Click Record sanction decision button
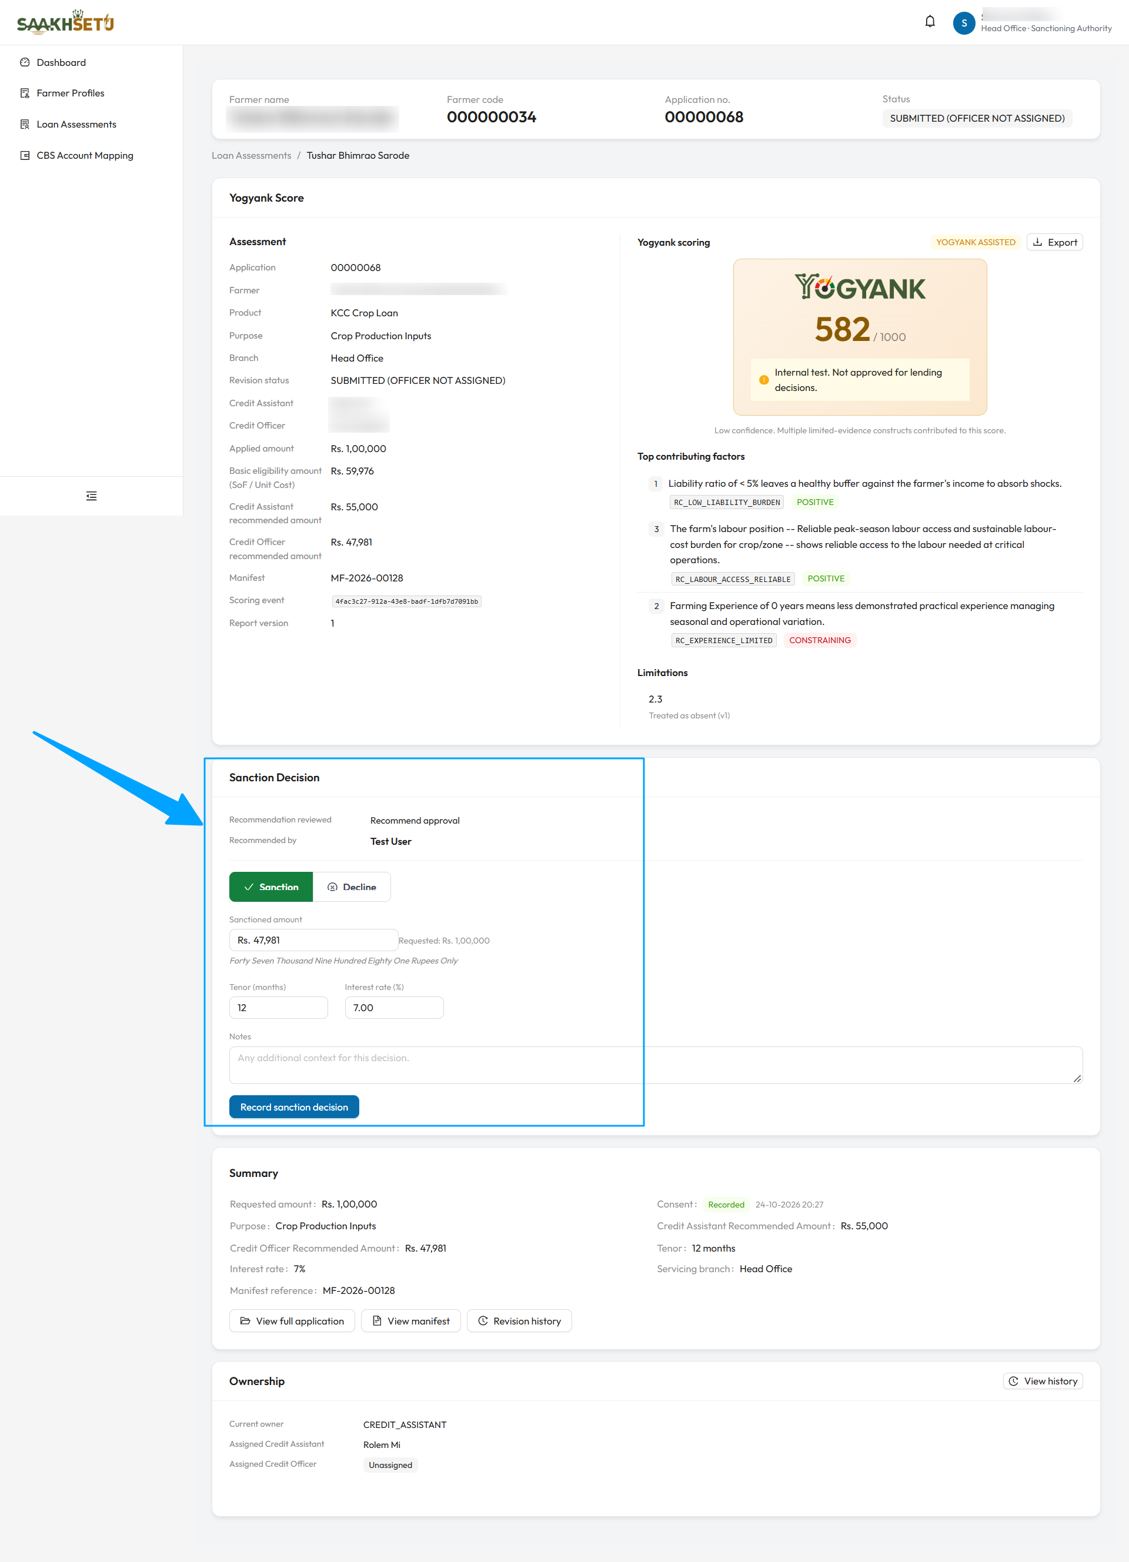Screen dimensions: 1129x1562 [x=294, y=1107]
